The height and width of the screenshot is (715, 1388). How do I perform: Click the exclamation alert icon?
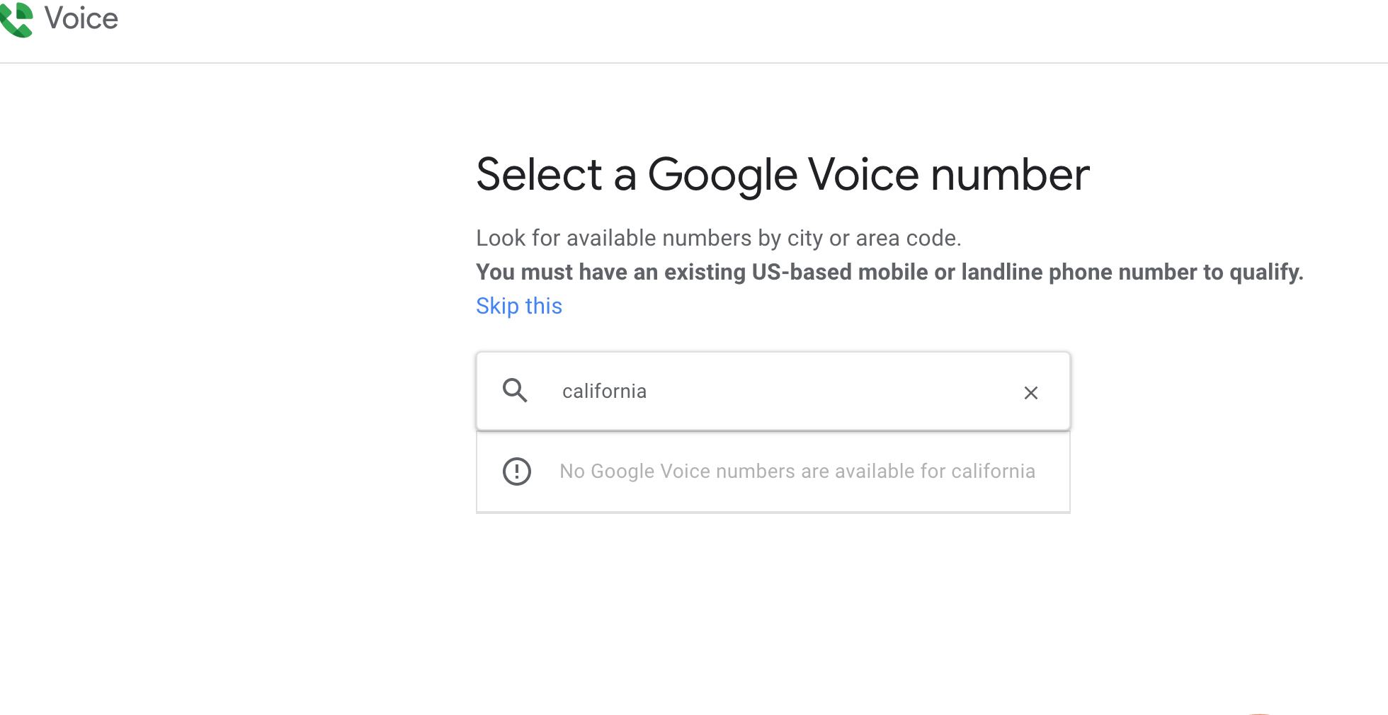coord(517,471)
